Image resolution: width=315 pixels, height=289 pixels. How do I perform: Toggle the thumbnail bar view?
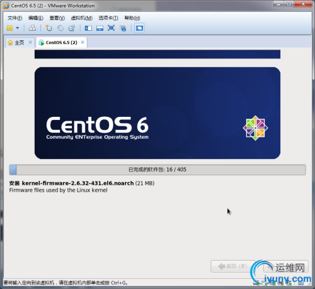point(100,28)
